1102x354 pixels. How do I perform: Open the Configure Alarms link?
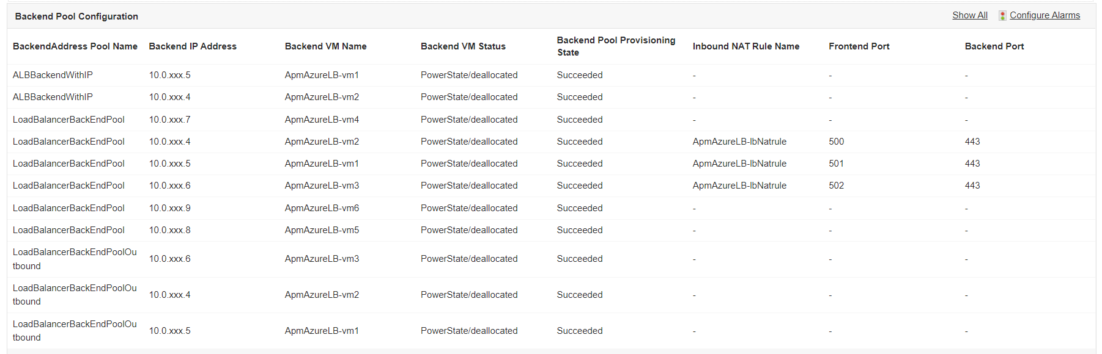pyautogui.click(x=1045, y=15)
